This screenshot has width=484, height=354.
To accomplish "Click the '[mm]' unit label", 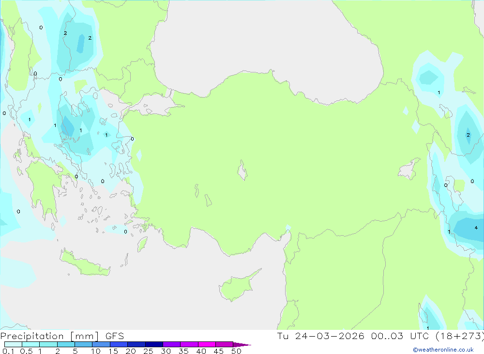I will tap(85, 336).
